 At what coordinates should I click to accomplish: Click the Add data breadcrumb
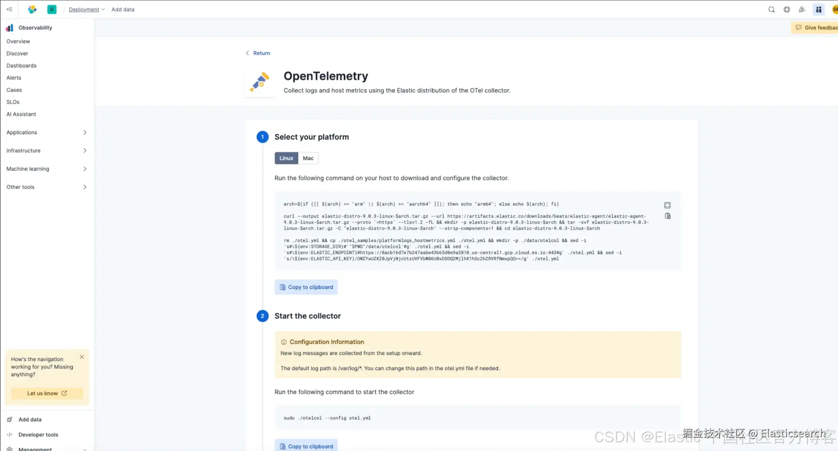[123, 9]
